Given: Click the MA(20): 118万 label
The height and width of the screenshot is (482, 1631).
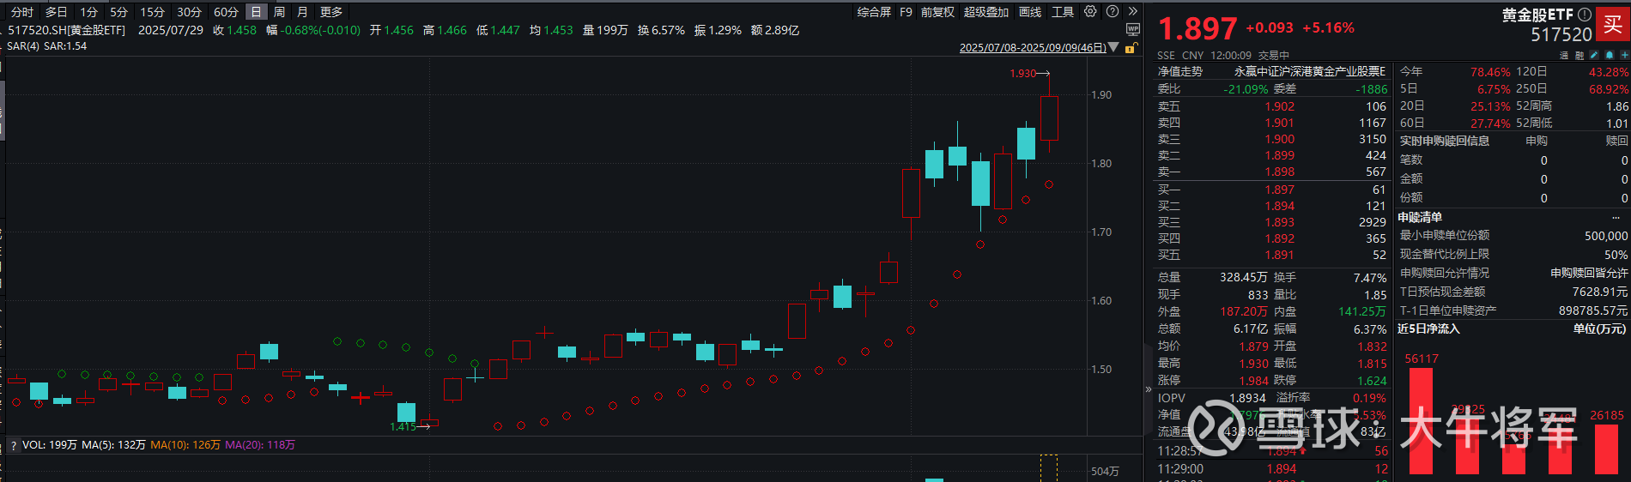Looking at the screenshot, I should pos(260,445).
